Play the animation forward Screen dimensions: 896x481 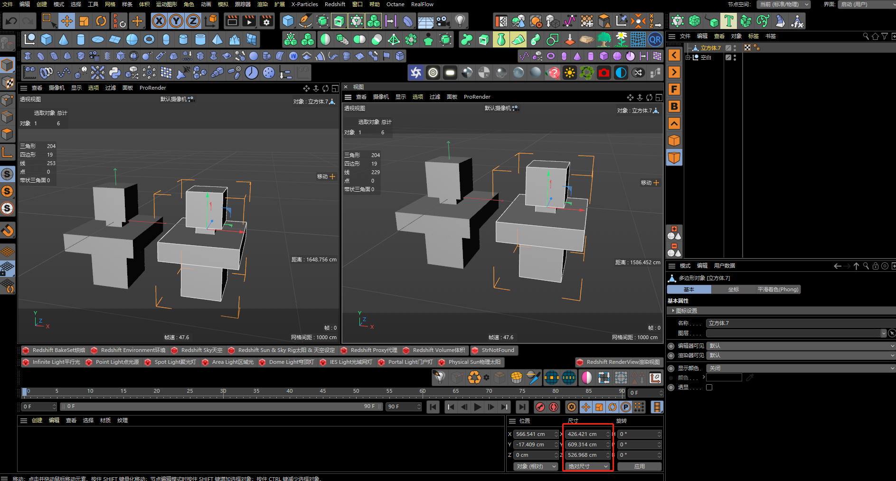[478, 407]
